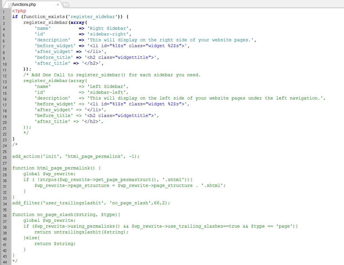Click the '<?php' opening tag
The image size is (344, 265).
click(19, 11)
